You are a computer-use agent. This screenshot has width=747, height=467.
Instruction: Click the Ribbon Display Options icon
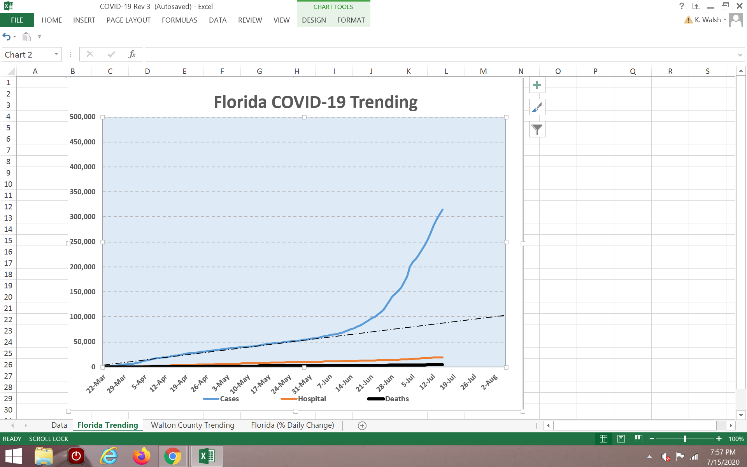click(x=696, y=6)
